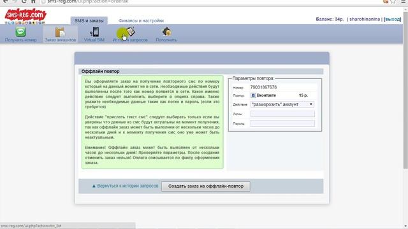The width and height of the screenshot is (408, 229).
Task: Click the browser reload icon
Action: coord(24,1)
